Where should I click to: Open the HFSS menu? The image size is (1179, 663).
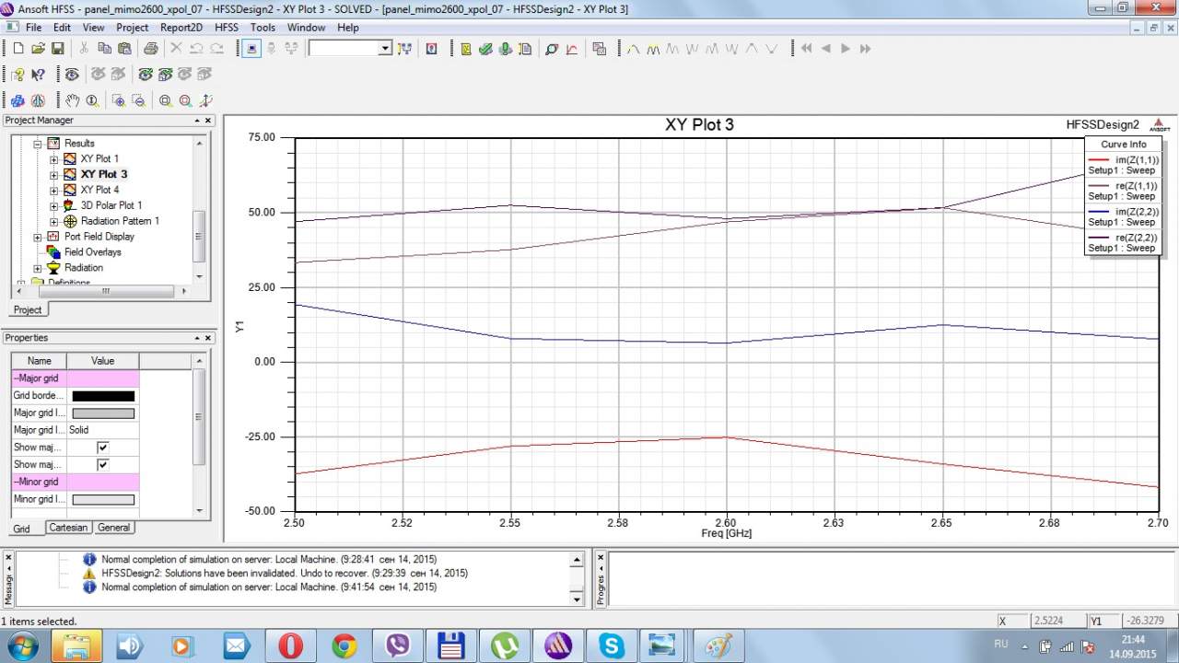pos(226,28)
